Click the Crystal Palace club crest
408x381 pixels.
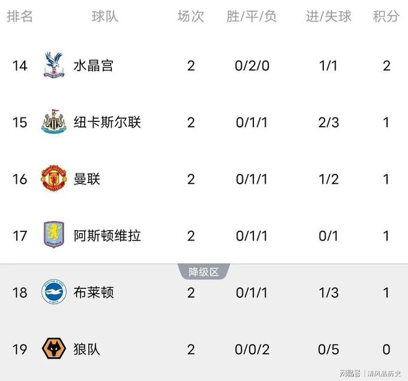(x=54, y=65)
